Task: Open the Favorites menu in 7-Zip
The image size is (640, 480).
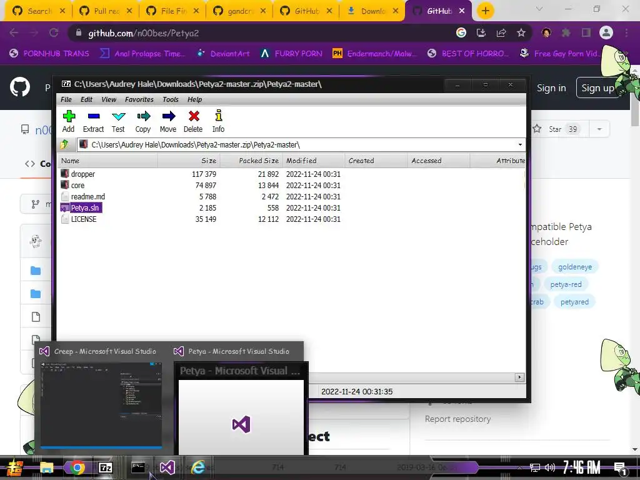Action: tap(139, 99)
